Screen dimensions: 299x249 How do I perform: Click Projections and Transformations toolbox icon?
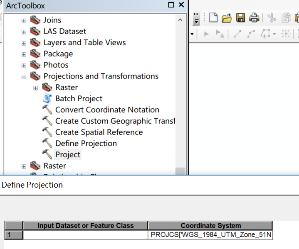pyautogui.click(x=35, y=76)
